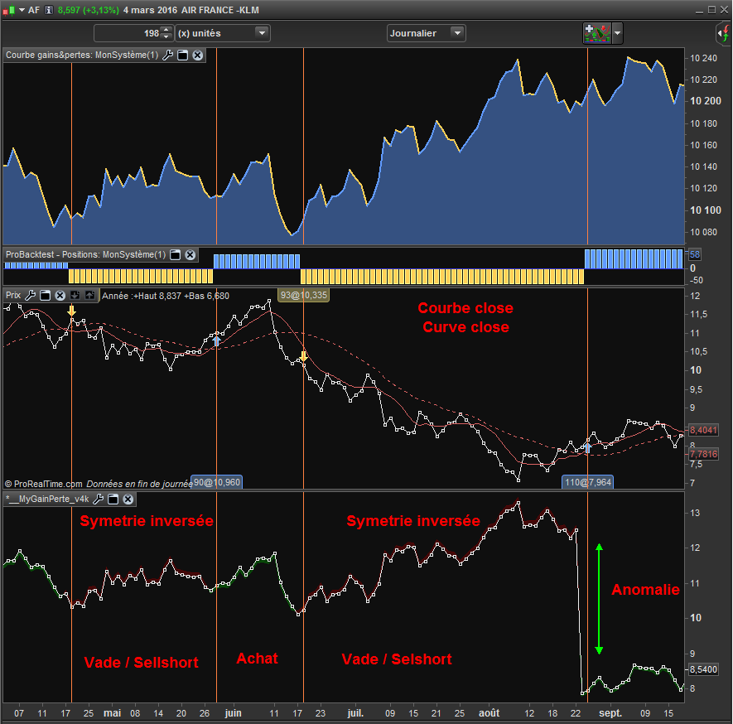This screenshot has width=733, height=724.
Task: Click the candlestick chart style icon beside AF
Action: pyautogui.click(x=9, y=10)
